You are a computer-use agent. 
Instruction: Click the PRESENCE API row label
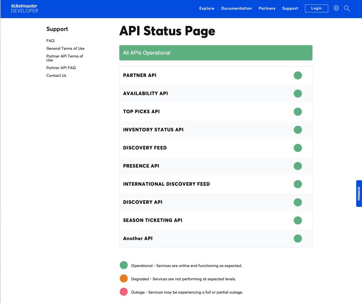141,166
